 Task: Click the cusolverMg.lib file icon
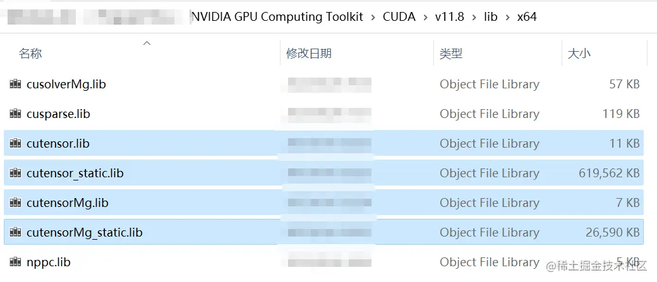pos(16,84)
